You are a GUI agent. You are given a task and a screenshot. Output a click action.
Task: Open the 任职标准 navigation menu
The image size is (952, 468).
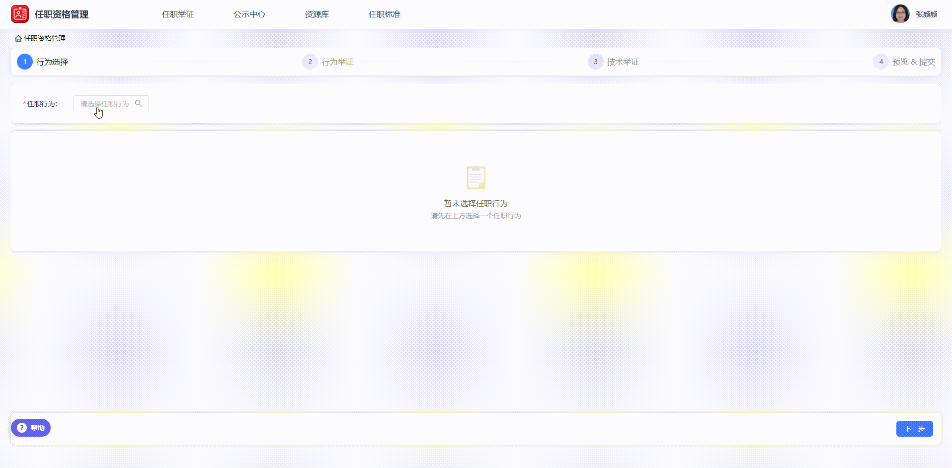coord(384,14)
